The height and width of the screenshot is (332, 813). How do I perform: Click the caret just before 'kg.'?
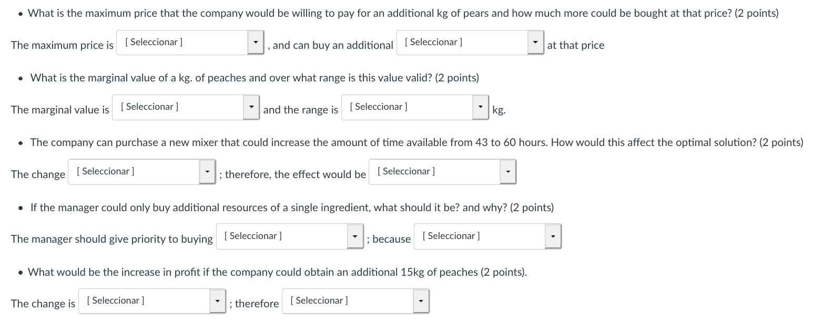click(481, 107)
